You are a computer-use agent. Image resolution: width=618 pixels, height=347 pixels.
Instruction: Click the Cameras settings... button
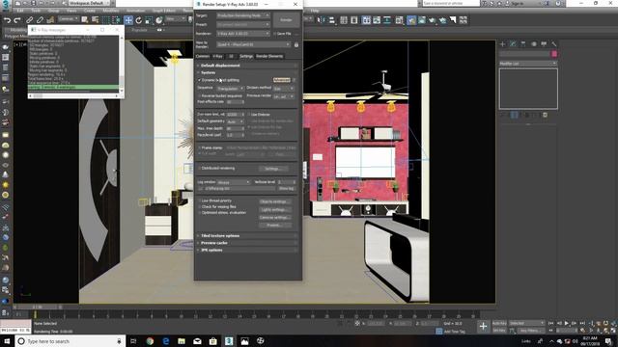click(275, 217)
